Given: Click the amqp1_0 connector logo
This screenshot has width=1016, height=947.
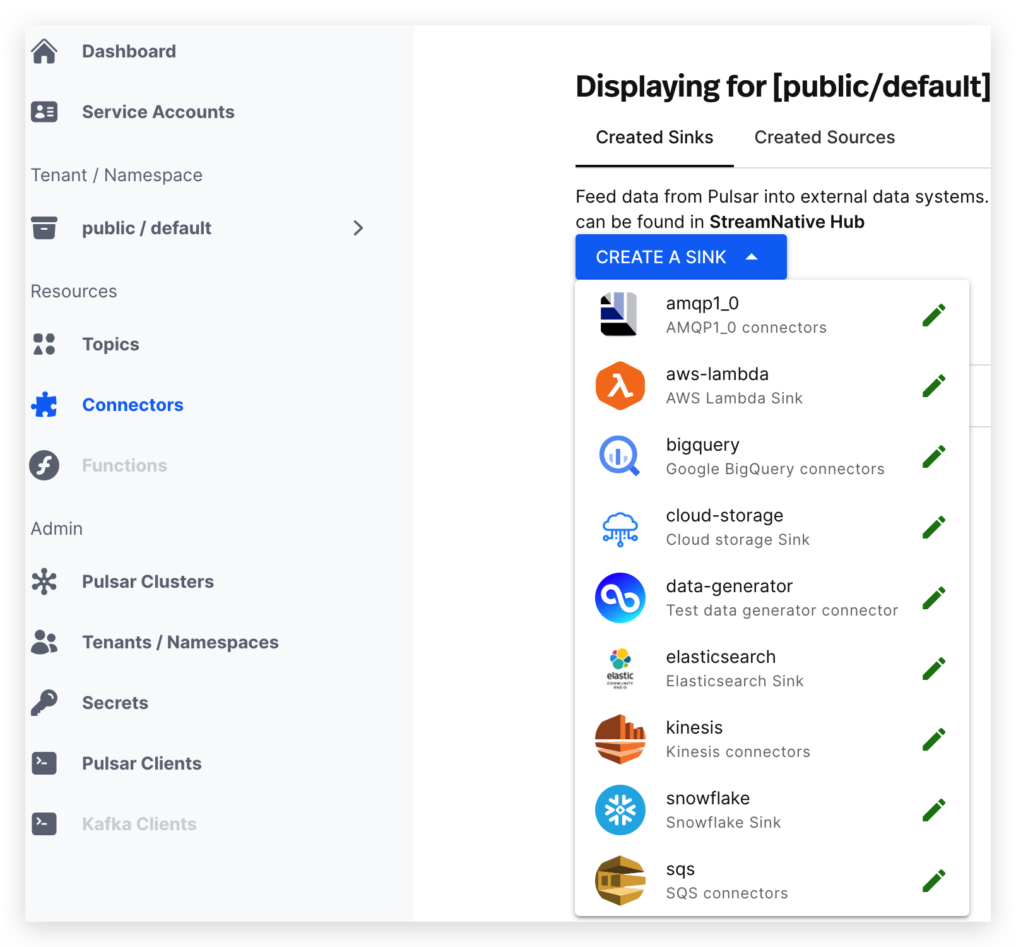Looking at the screenshot, I should coord(619,314).
